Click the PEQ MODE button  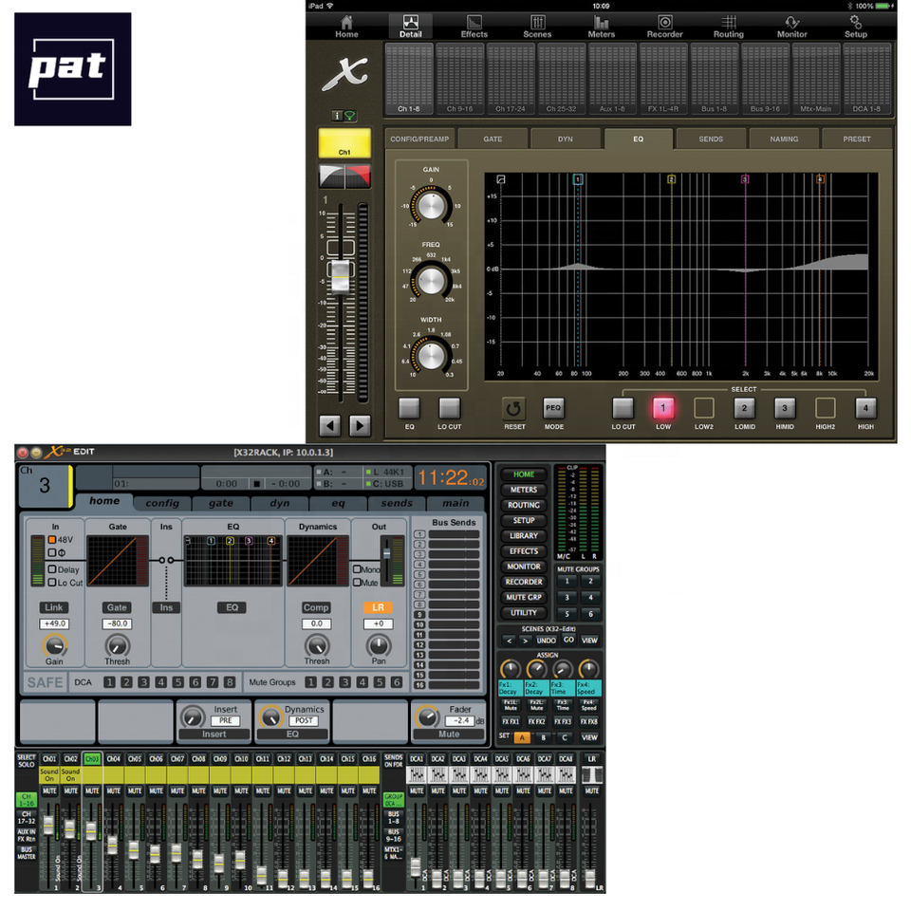[x=553, y=408]
